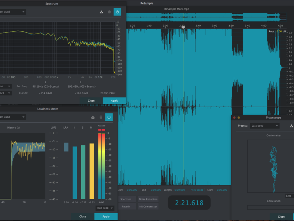
Task: Toggle the Spectrum panel power button
Action: 117,12
